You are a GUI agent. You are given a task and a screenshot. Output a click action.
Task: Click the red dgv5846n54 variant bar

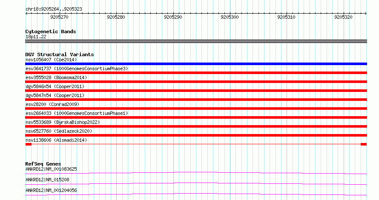tap(196, 91)
